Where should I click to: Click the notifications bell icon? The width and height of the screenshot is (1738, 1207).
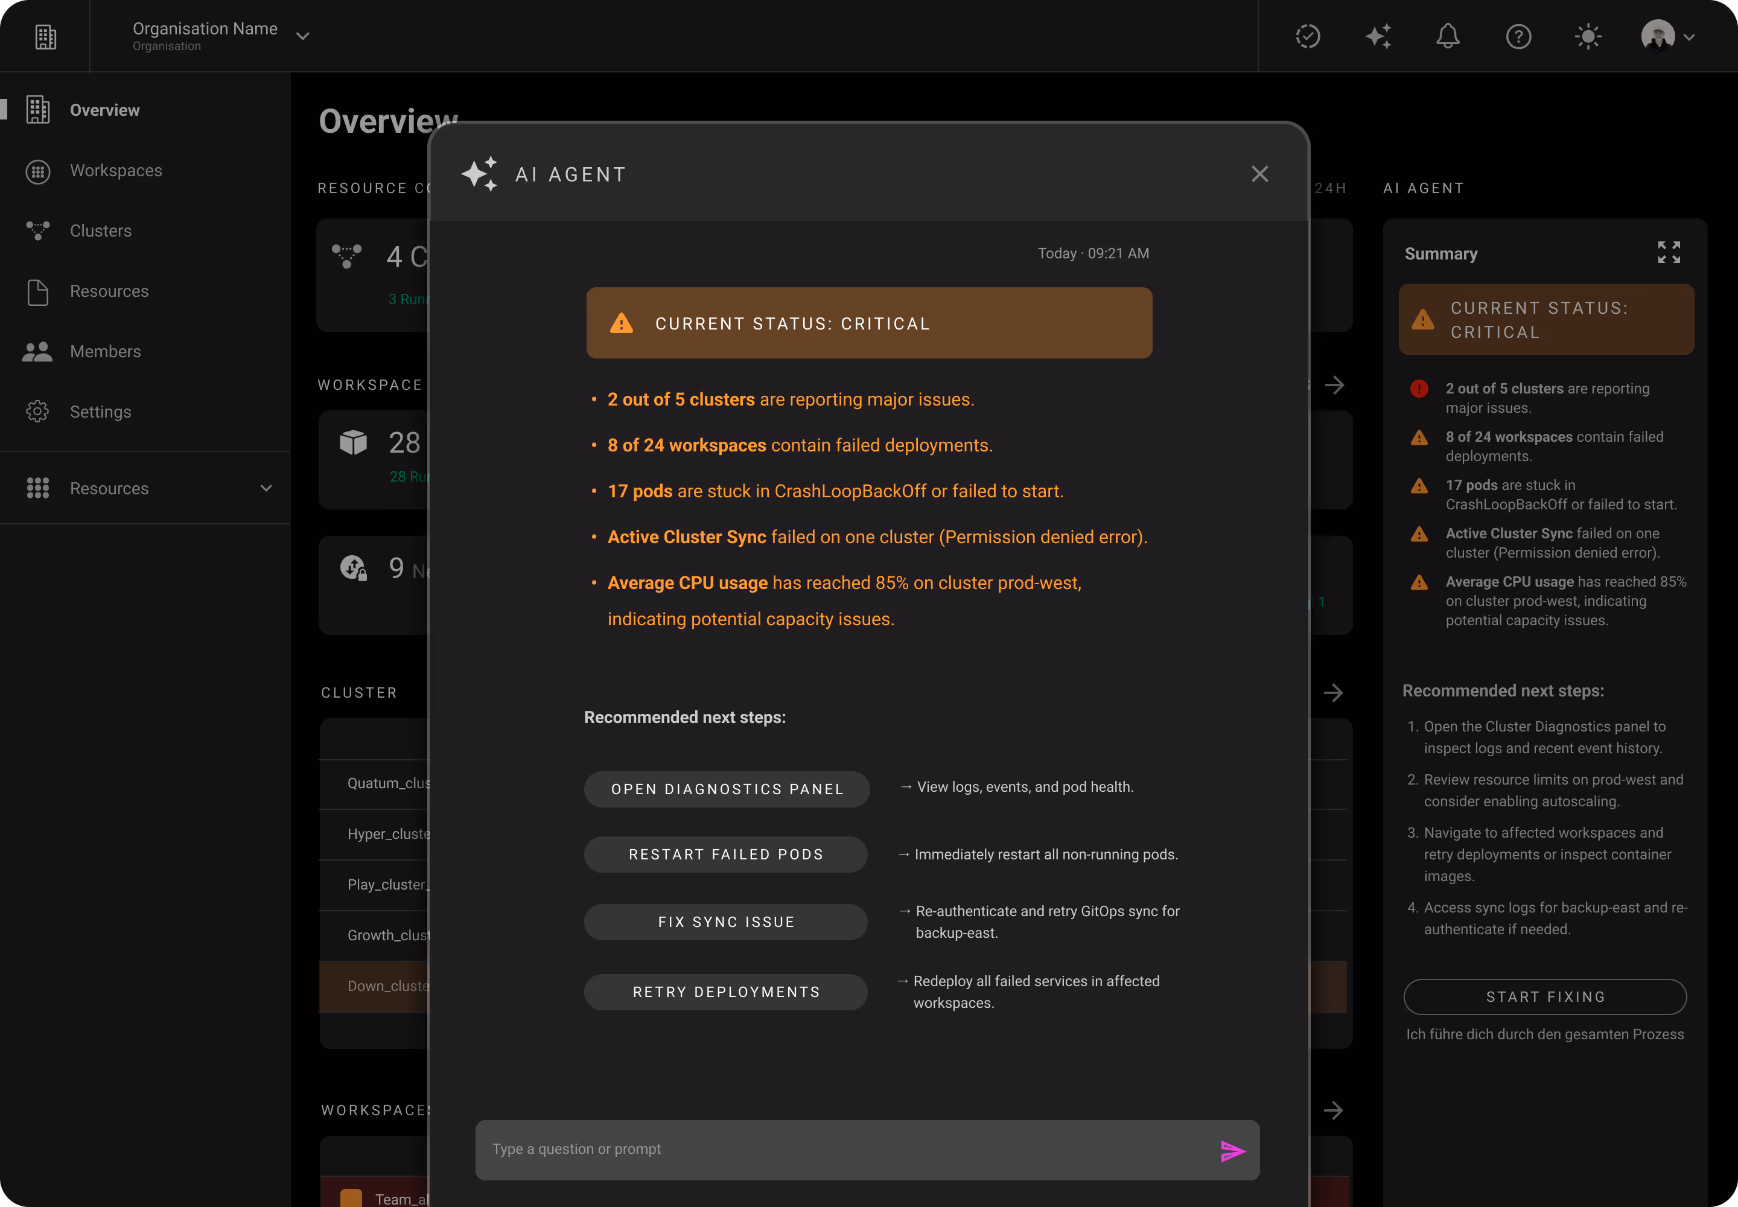1448,36
